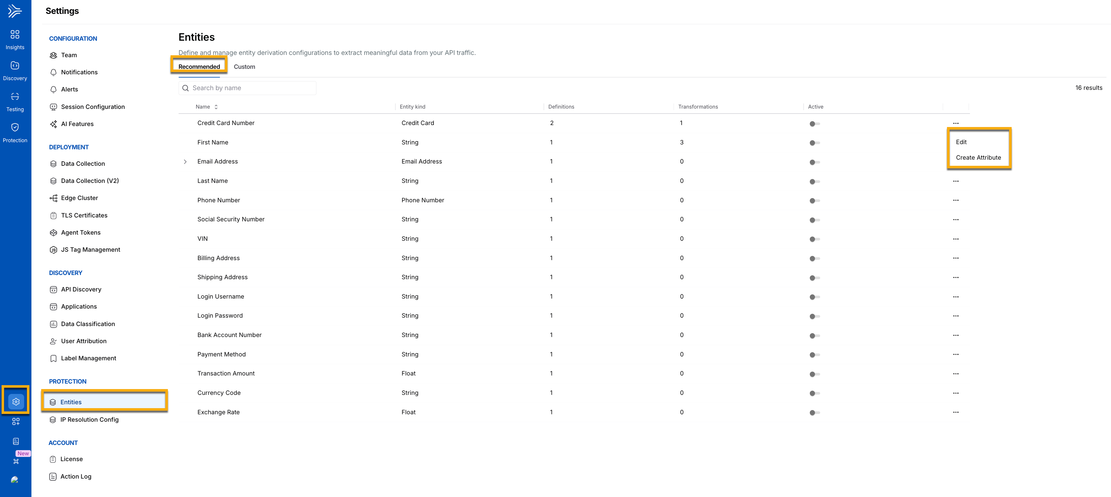Viewport: 1111px width, 497px height.
Task: Click the IP Resolution Config icon
Action: coord(53,419)
